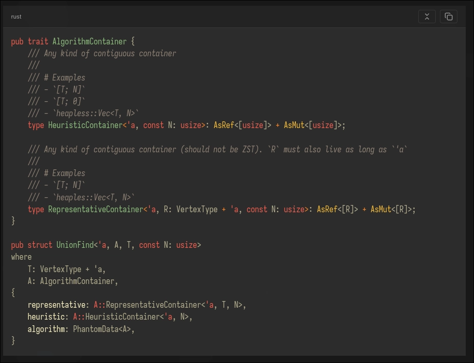Click PhantomData<A> type
The image size is (474, 363).
(x=103, y=328)
